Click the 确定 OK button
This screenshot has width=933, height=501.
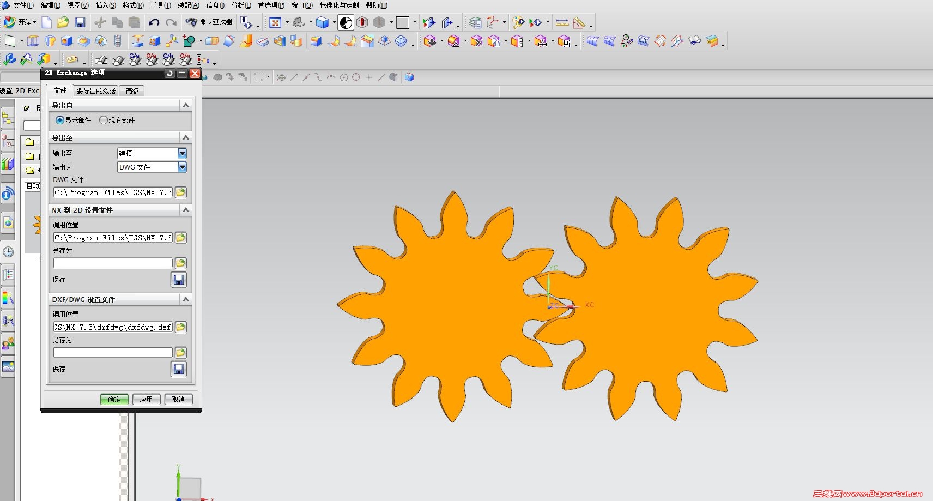pyautogui.click(x=114, y=399)
